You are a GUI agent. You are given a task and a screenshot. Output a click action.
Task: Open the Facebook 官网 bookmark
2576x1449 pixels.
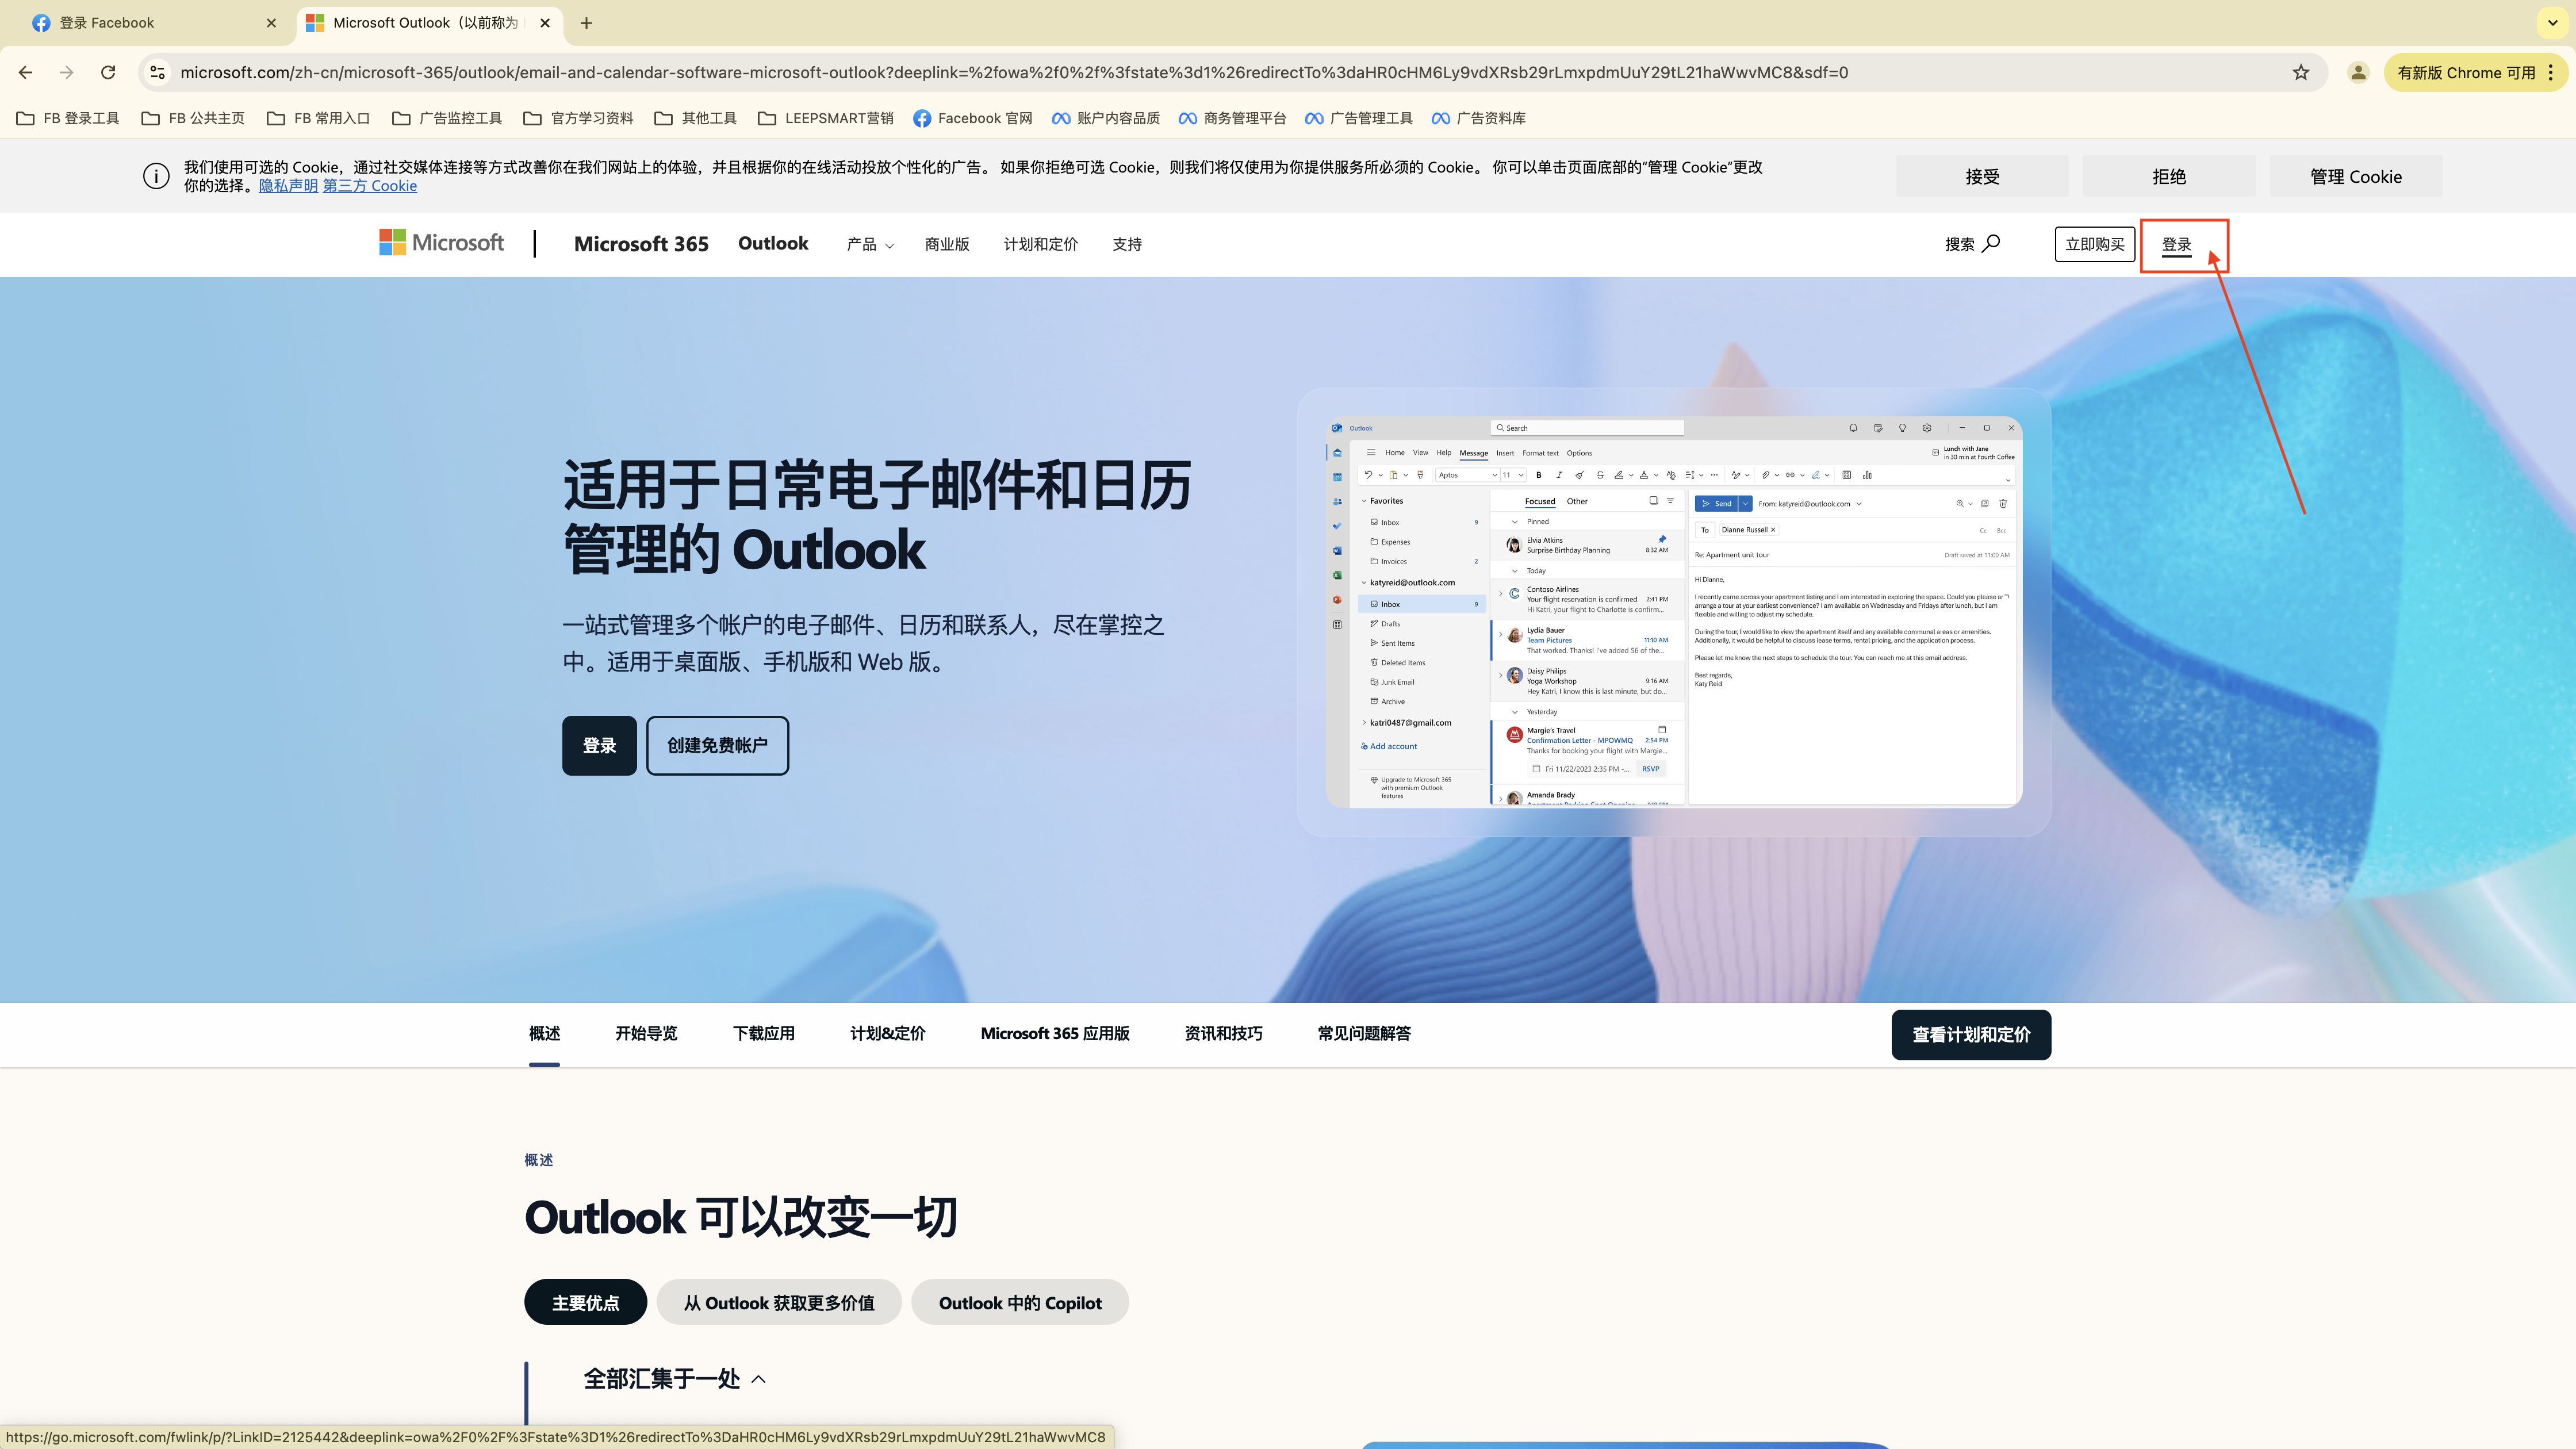973,118
